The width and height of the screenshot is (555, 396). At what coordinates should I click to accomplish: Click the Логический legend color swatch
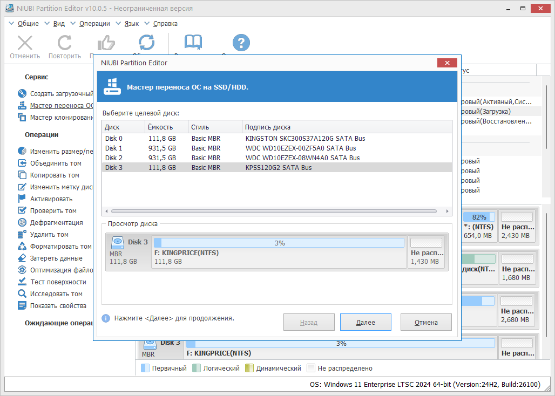point(197,368)
